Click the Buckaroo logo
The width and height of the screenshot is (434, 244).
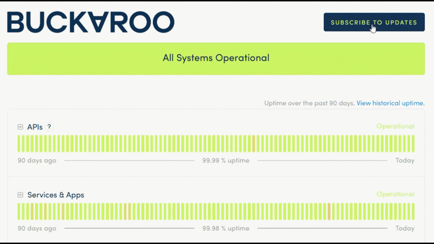click(x=91, y=22)
